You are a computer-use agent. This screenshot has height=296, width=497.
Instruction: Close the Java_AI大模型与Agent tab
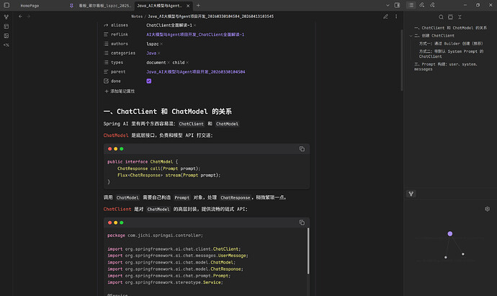[x=188, y=6]
